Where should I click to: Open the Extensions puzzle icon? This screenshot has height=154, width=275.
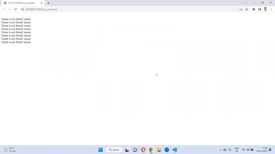pyautogui.click(x=254, y=9)
